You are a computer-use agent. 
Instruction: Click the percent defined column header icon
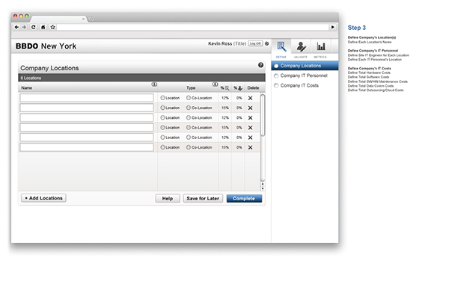point(224,88)
